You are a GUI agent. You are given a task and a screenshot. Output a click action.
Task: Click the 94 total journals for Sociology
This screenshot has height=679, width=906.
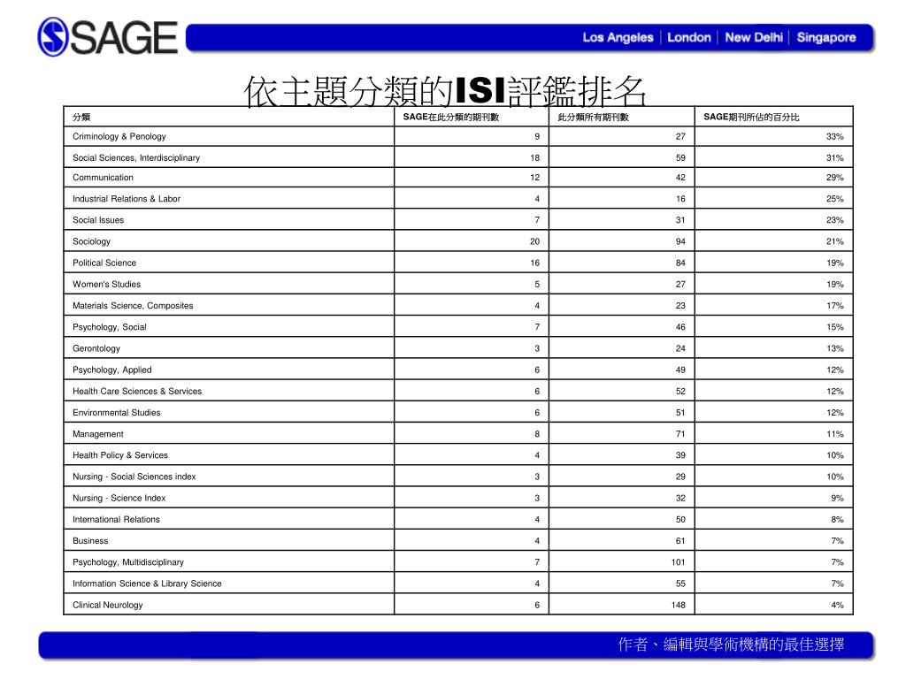(x=680, y=241)
